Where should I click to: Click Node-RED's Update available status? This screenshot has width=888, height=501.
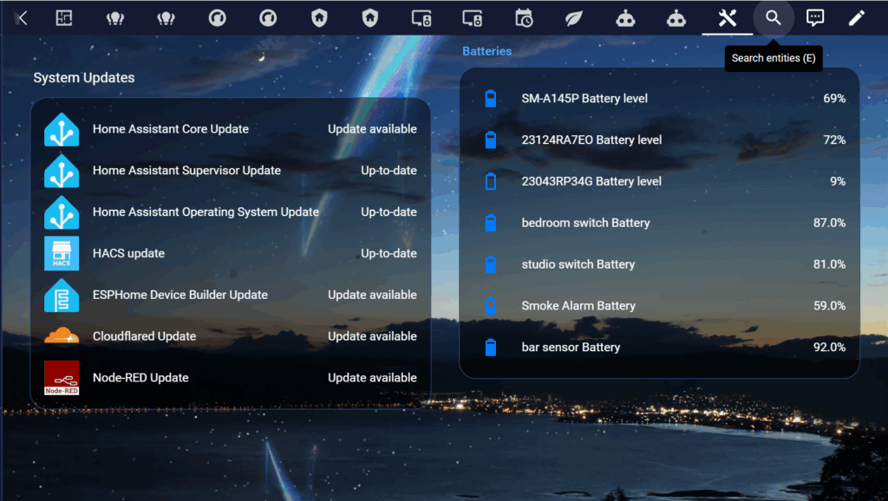point(372,378)
